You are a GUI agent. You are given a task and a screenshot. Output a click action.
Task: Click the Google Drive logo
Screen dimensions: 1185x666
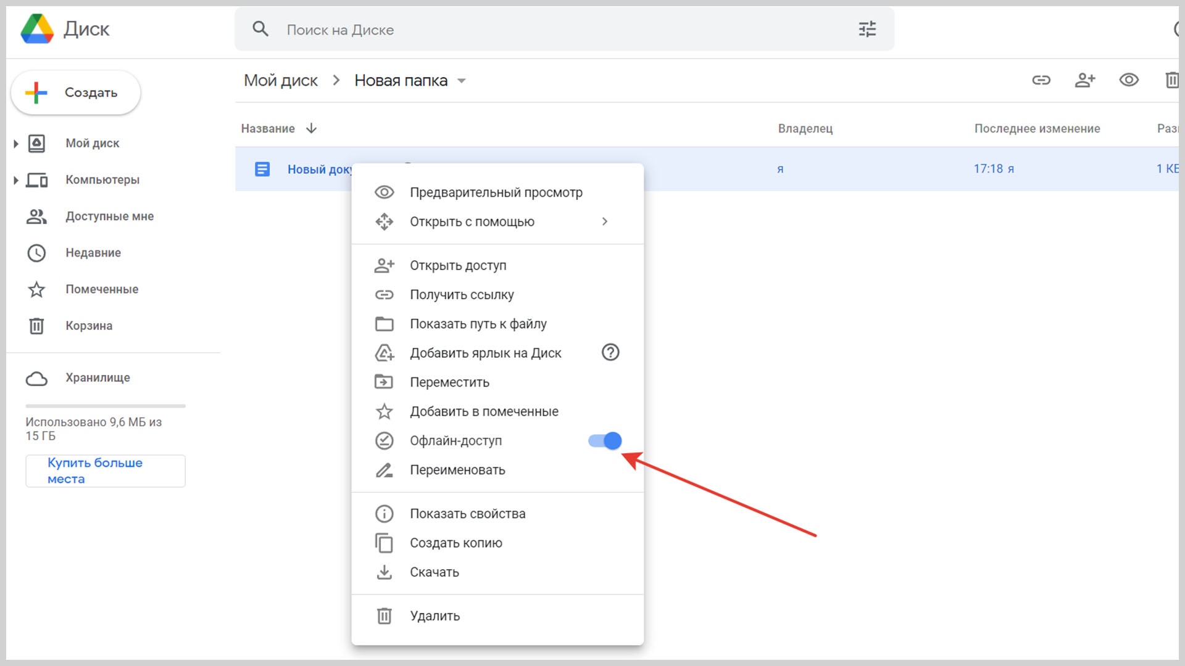tap(37, 29)
